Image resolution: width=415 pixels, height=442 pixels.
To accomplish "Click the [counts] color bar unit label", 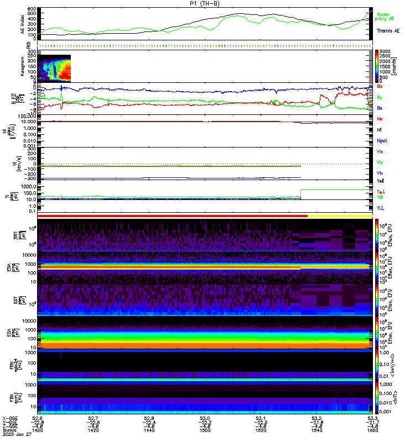I will 395,66.
